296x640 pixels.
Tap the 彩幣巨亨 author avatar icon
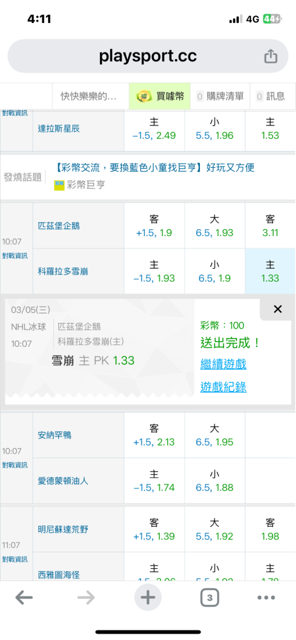(60, 185)
